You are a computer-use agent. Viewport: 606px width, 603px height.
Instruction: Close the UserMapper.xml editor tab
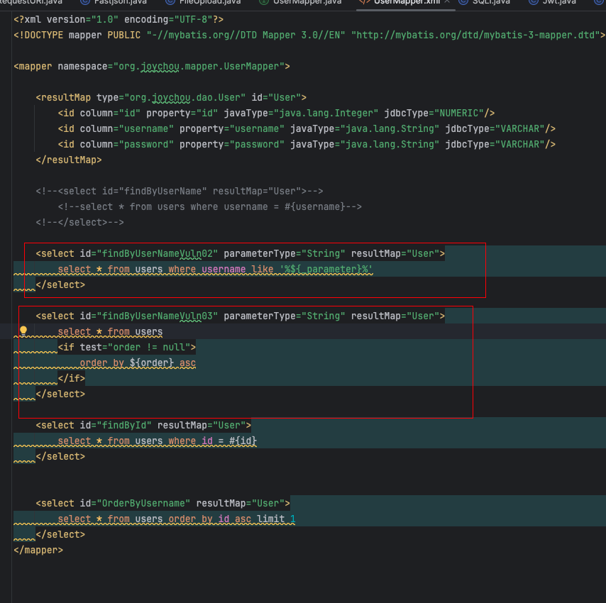[448, 3]
